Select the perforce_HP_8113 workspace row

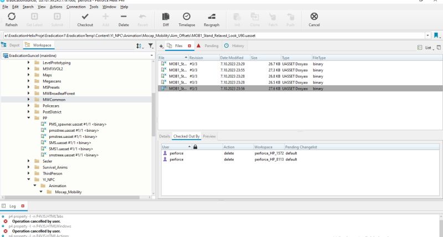[300, 159]
